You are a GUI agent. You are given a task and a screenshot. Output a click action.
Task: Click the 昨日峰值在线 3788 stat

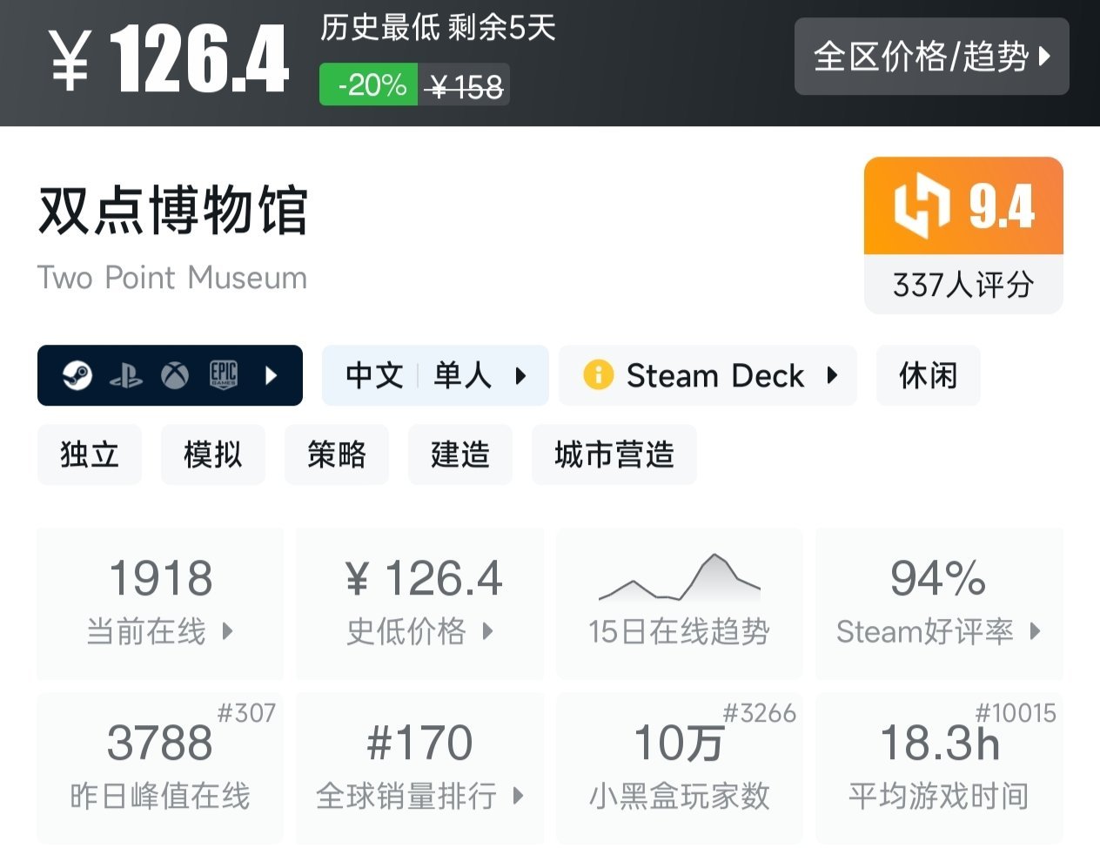(x=160, y=768)
